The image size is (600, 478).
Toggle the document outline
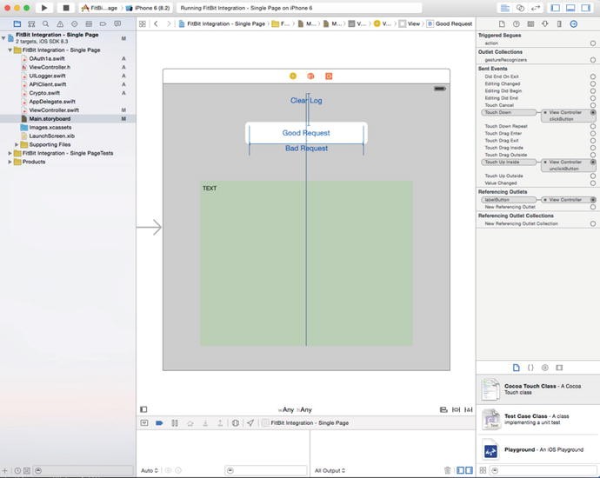[143, 409]
